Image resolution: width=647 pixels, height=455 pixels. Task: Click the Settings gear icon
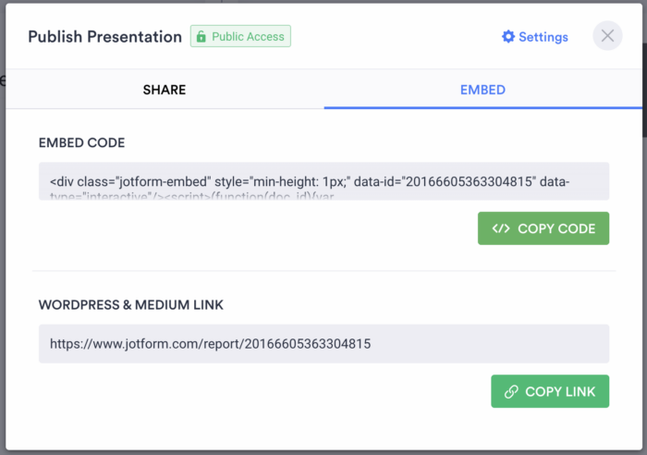(507, 37)
